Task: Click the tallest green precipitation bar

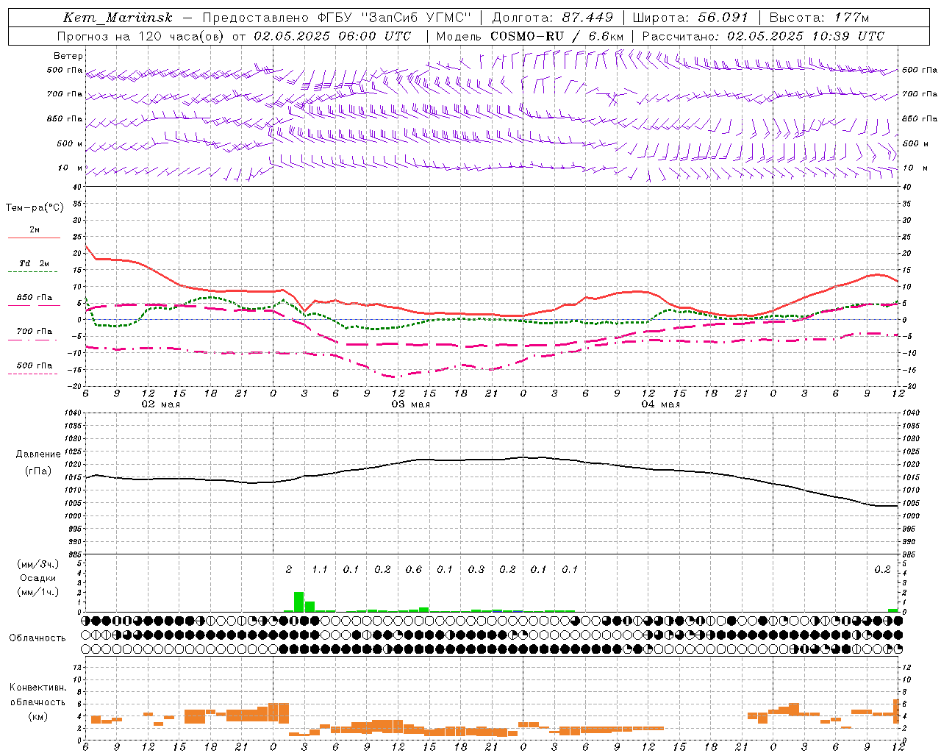Action: (x=298, y=602)
